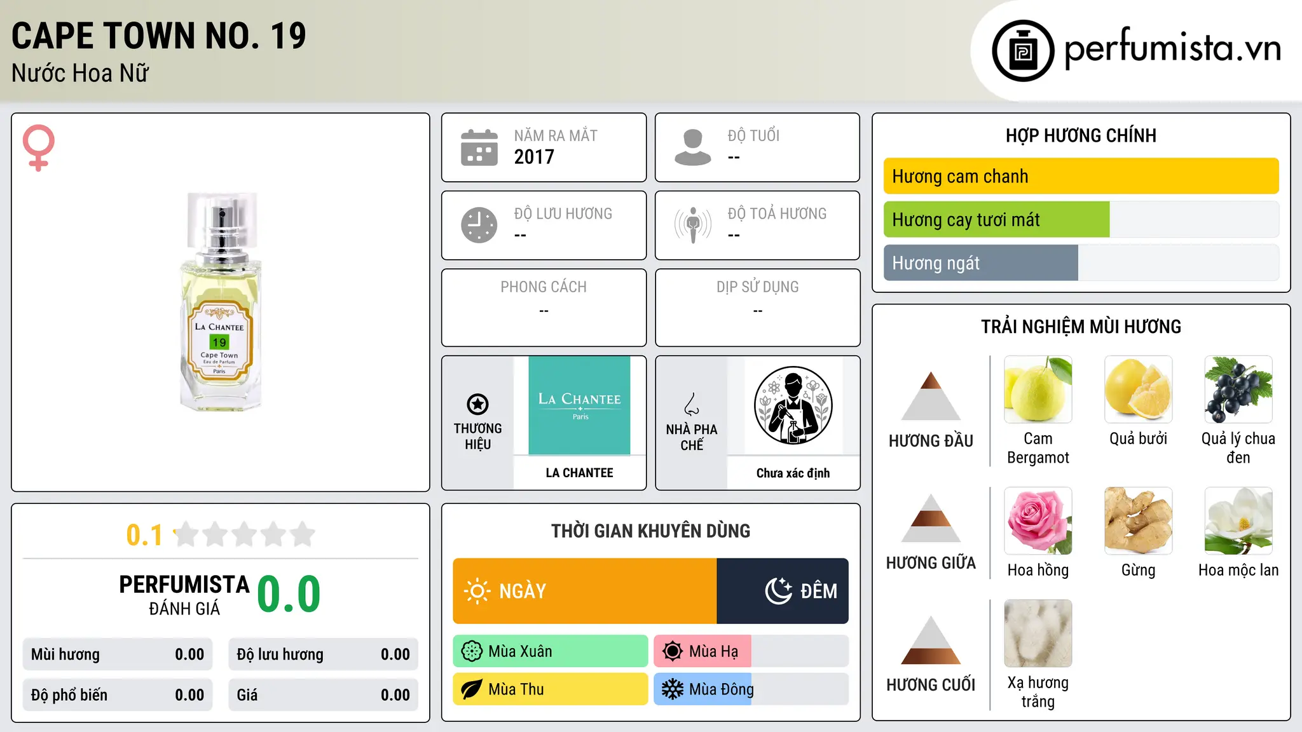Click the Mùi hương score field

[118, 654]
